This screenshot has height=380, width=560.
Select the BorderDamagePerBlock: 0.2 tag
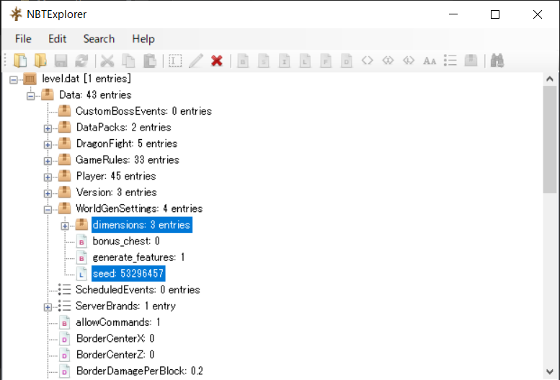point(140,371)
